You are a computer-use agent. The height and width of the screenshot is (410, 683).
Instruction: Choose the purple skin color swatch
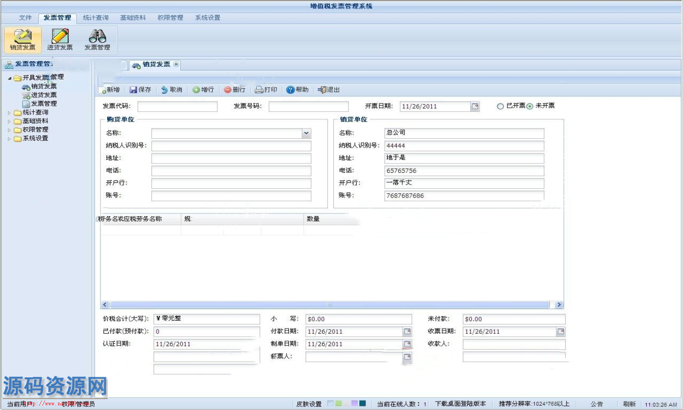355,404
